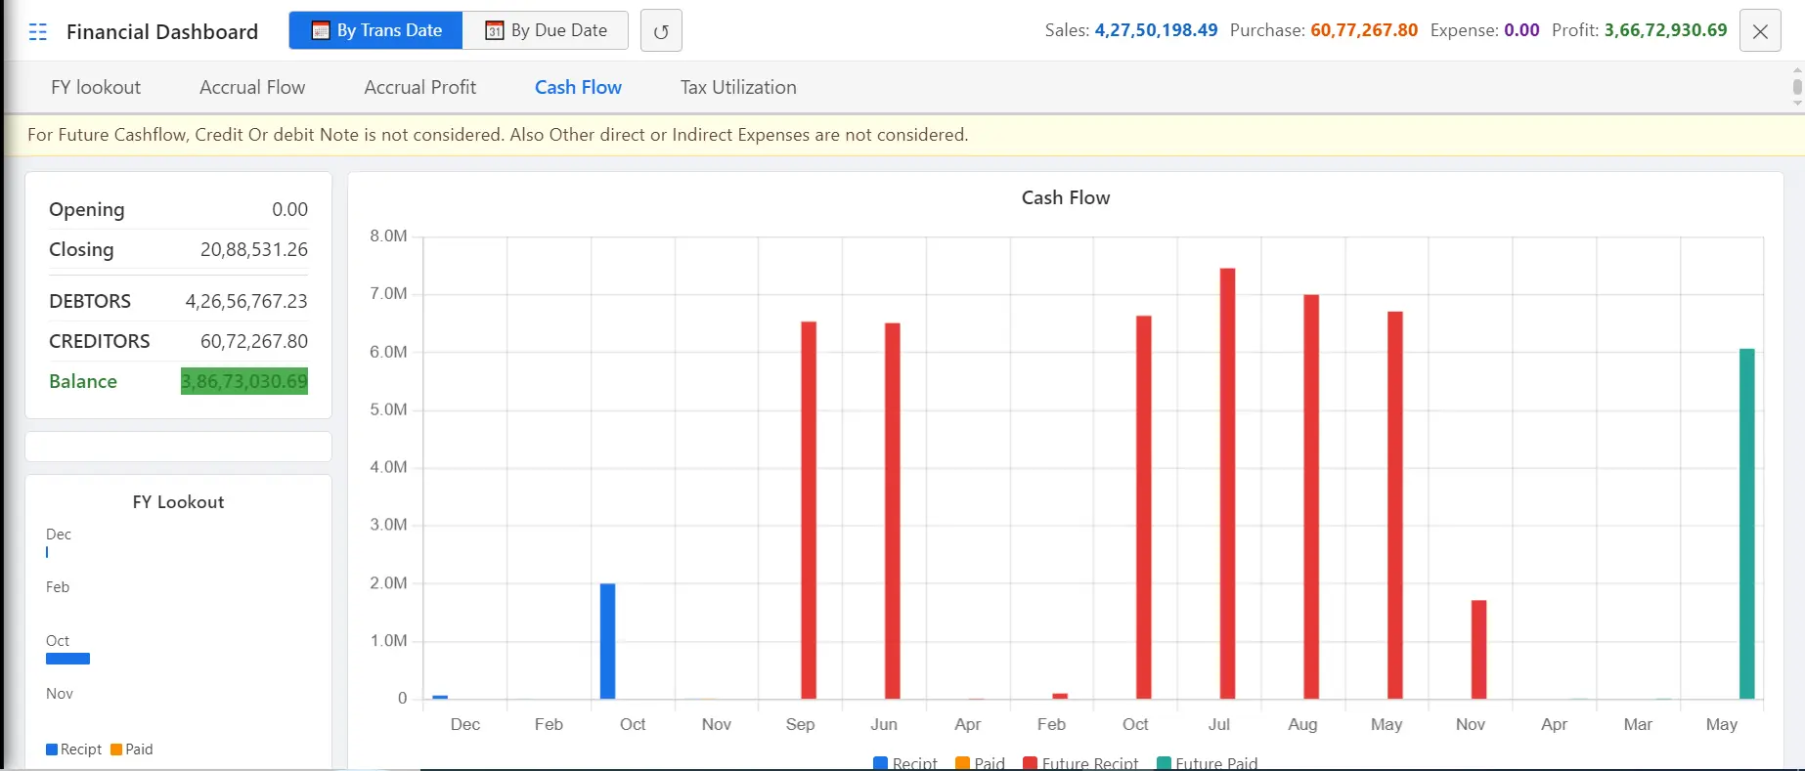Click the Cash Flow chart title
The width and height of the screenshot is (1805, 771).
1066,197
